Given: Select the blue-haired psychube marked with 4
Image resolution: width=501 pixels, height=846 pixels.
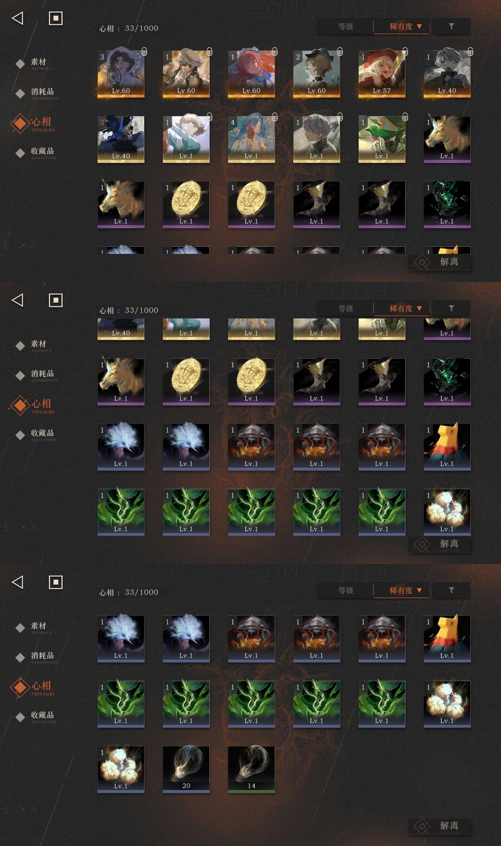Looking at the screenshot, I should (251, 139).
